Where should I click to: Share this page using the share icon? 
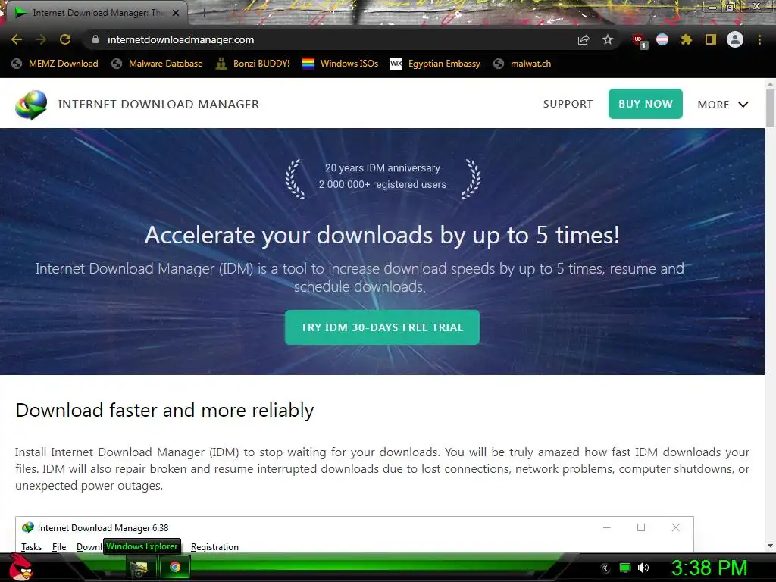pos(584,39)
